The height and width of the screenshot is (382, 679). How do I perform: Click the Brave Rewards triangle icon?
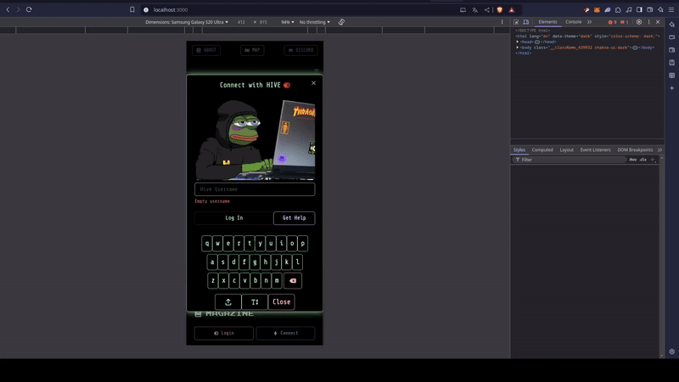512,9
